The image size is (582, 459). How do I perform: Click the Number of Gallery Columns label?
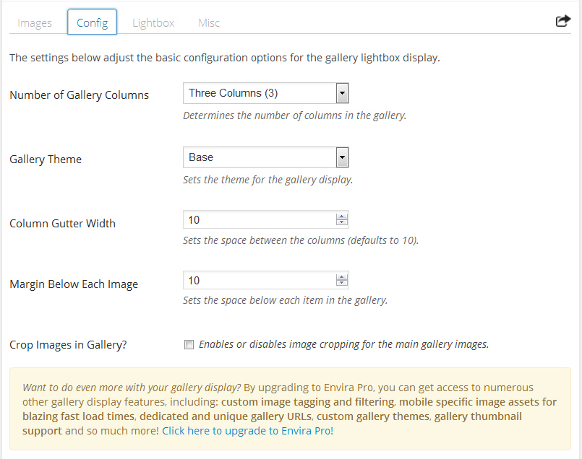point(79,95)
